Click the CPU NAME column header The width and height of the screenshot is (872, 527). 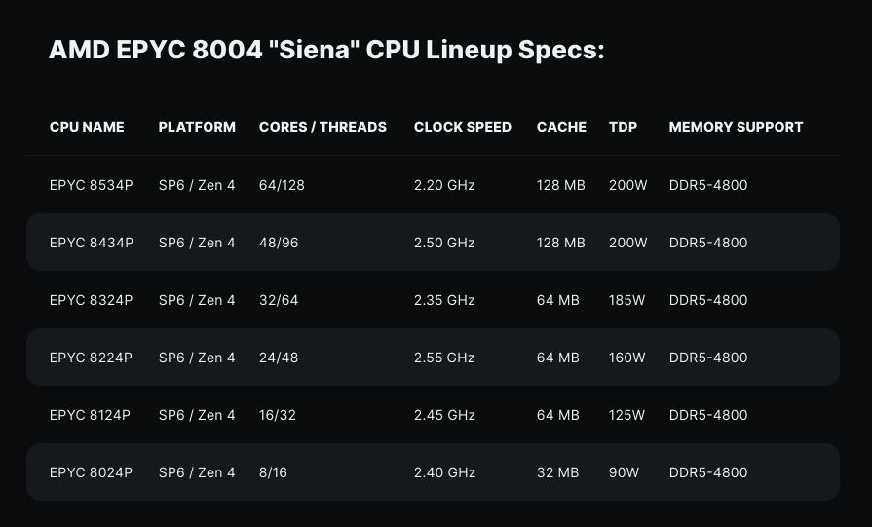[x=87, y=127]
